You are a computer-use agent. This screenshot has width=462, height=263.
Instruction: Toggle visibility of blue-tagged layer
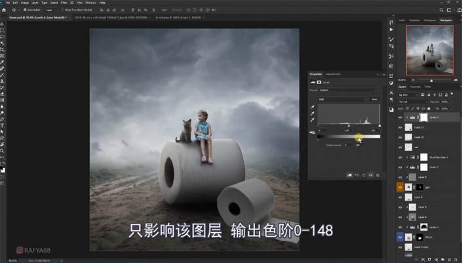[400, 237]
